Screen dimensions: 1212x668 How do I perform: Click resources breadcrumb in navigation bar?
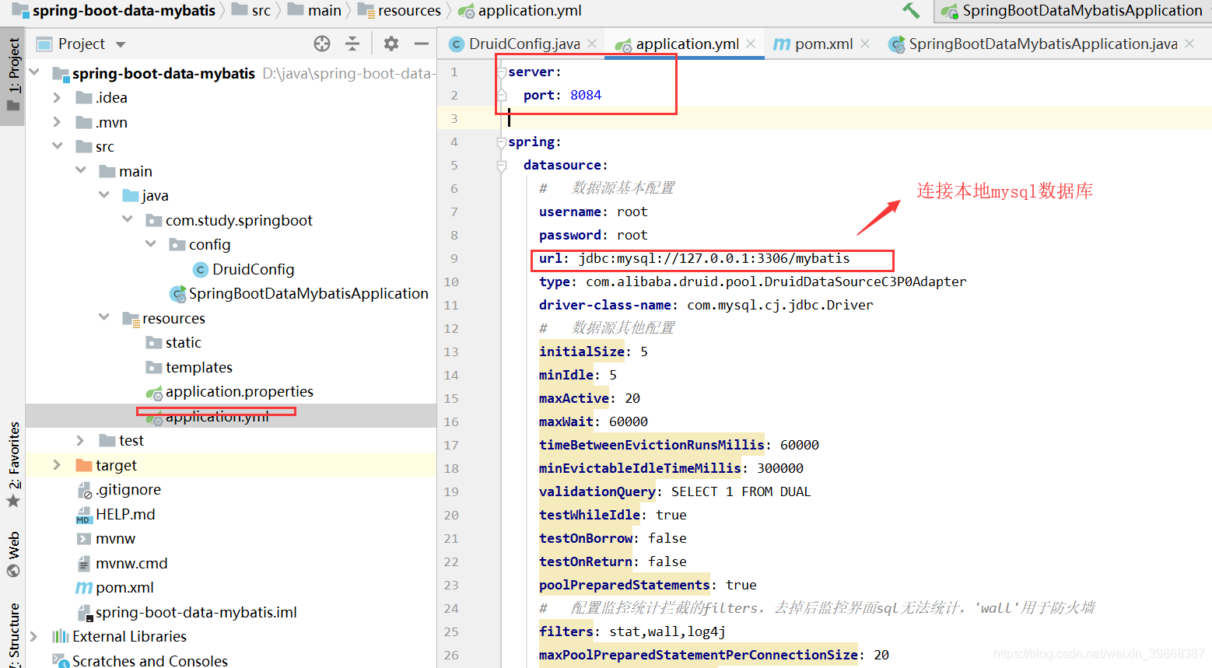coord(399,11)
